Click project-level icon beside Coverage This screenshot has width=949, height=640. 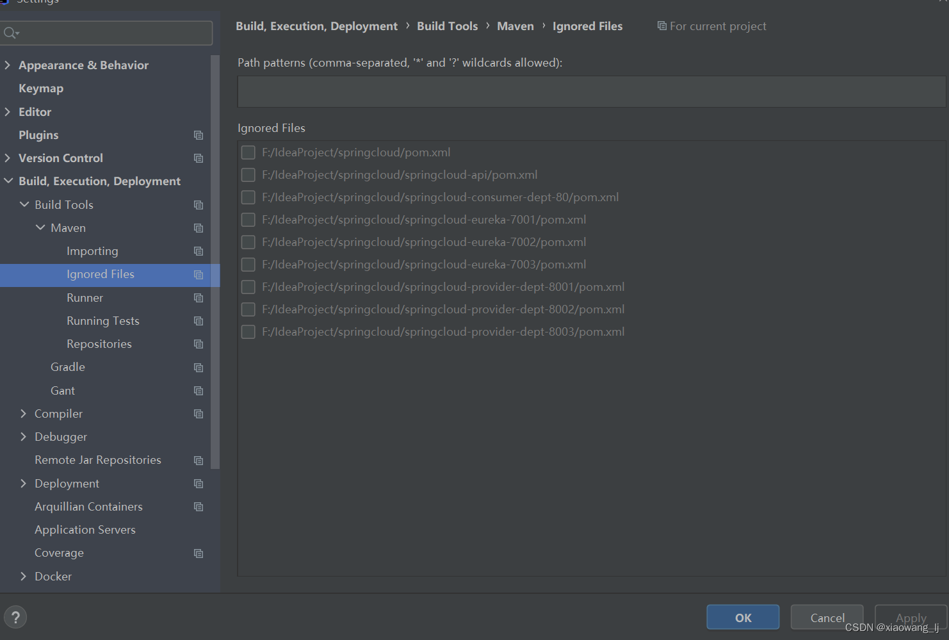click(199, 554)
